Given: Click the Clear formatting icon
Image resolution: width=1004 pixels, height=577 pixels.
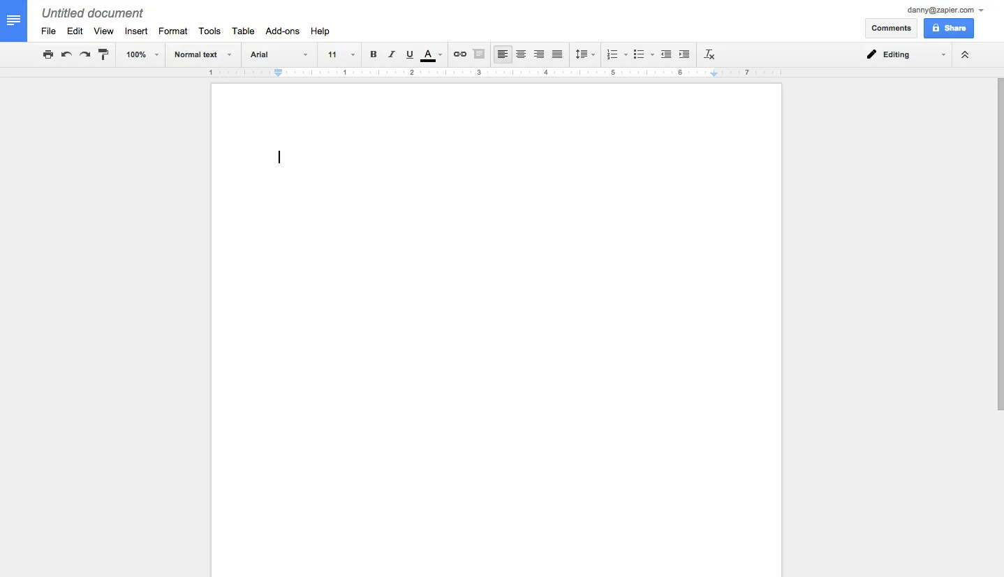Looking at the screenshot, I should [x=709, y=54].
